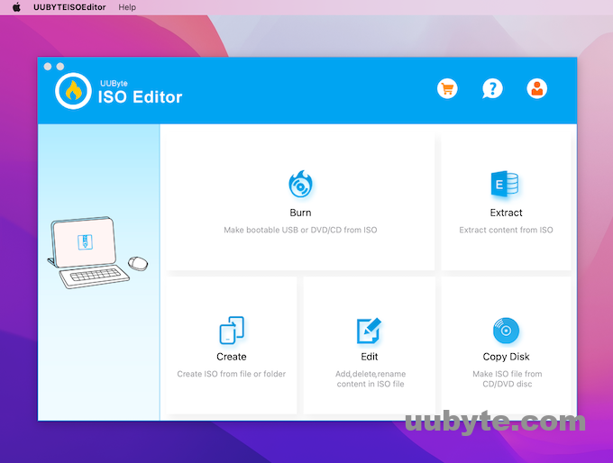Image resolution: width=613 pixels, height=463 pixels.
Task: Click the Edit pencil icon
Action: pos(369,331)
